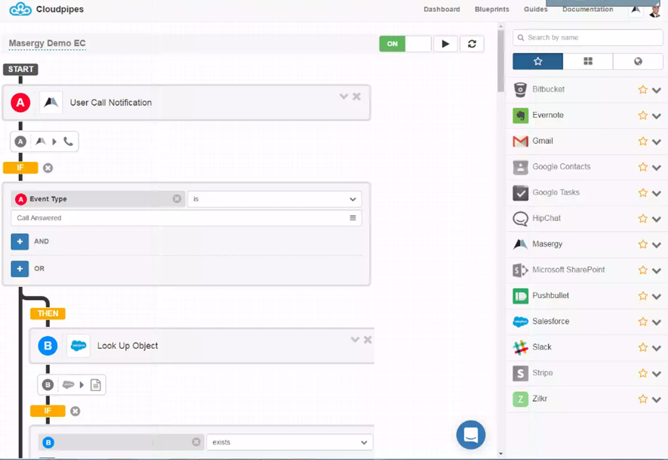This screenshot has height=460, width=668.
Task: Favorite Bitbucket with the star
Action: [643, 90]
